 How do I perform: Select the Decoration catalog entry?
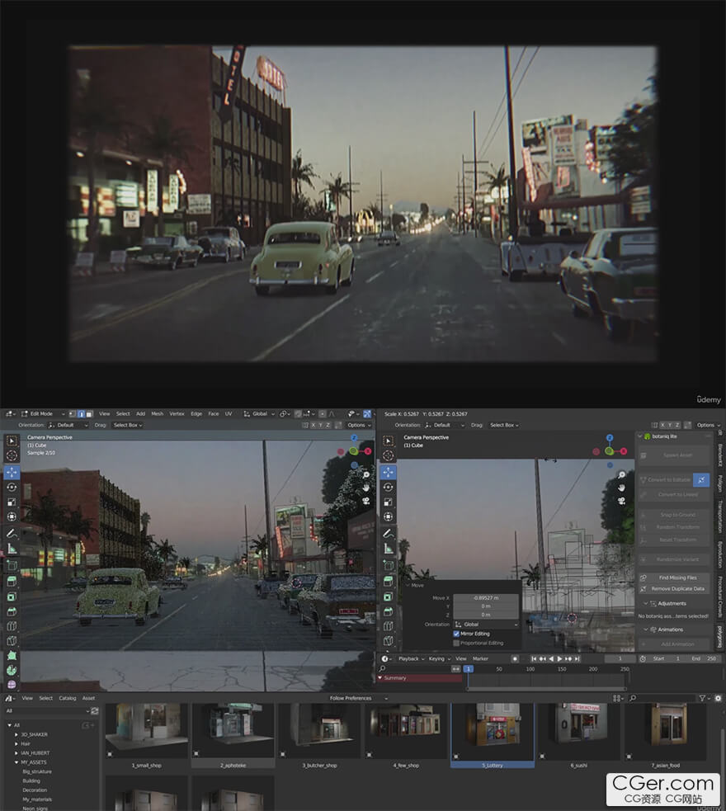tap(35, 790)
